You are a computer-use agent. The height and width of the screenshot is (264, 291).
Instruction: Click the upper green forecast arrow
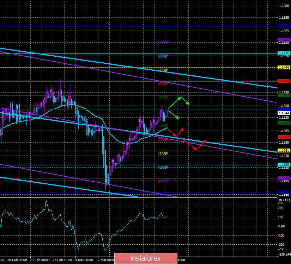(x=178, y=101)
